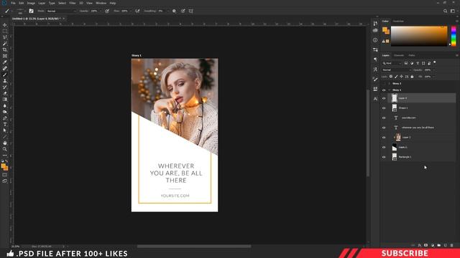This screenshot has height=258, width=460.
Task: Select the Path Selection tool
Action: 5,130
